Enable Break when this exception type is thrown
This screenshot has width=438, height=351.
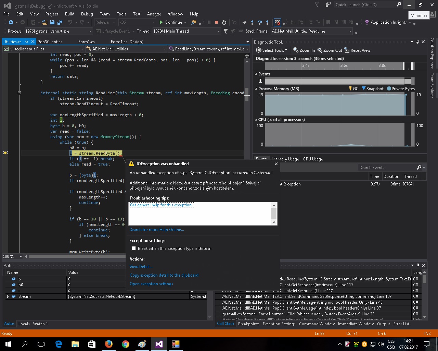pyautogui.click(x=134, y=249)
